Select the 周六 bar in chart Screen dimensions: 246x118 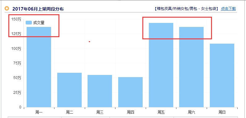(192, 67)
